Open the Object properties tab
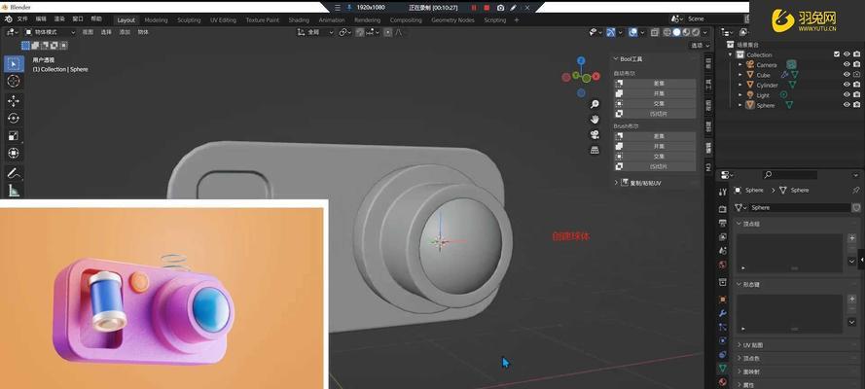865x389 pixels. pyautogui.click(x=723, y=300)
